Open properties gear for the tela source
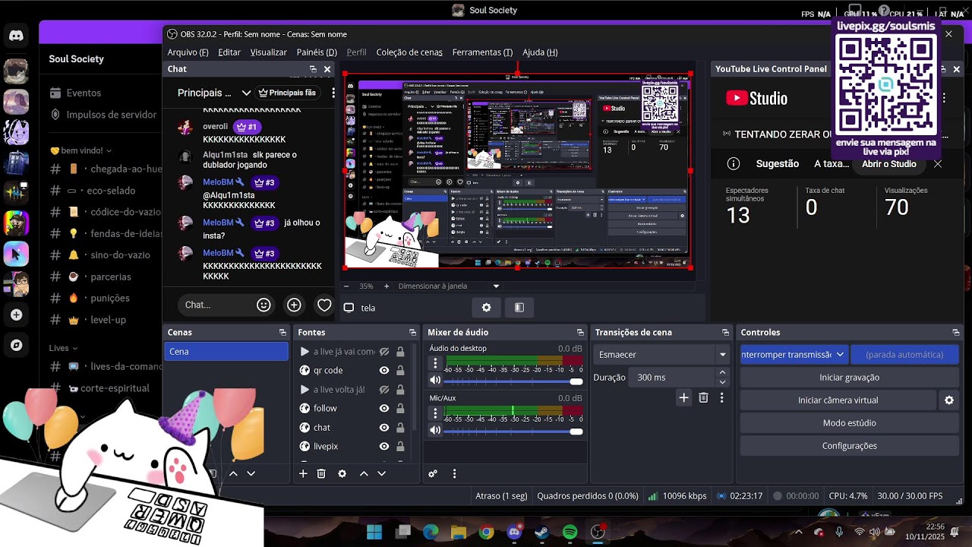 tap(486, 308)
